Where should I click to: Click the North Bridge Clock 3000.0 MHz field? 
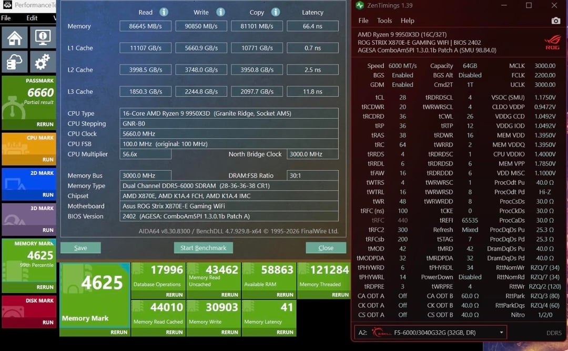[x=312, y=154]
